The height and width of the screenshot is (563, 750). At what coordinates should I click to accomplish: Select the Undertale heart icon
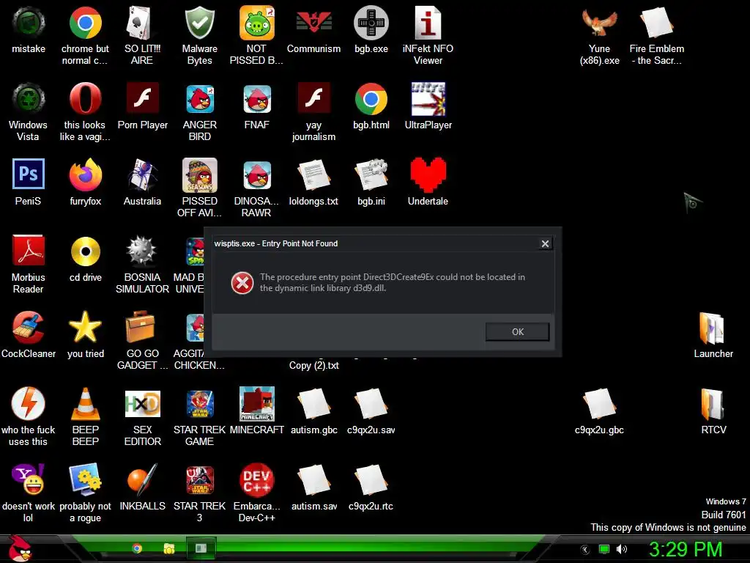(x=428, y=174)
